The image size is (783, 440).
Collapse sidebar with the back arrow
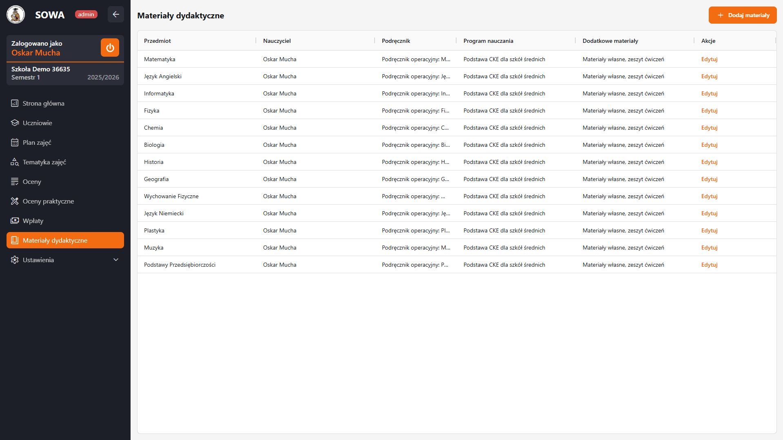pyautogui.click(x=116, y=15)
